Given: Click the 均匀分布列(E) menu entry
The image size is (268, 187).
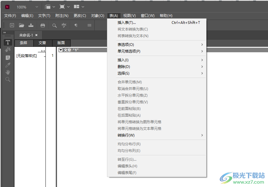Looking at the screenshot, I should click(157, 151).
